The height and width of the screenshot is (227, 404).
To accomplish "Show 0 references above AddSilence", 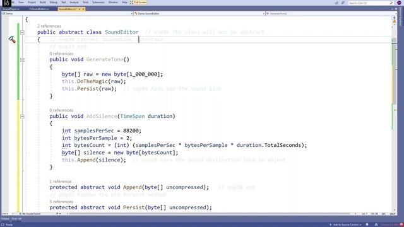I will 61,110.
